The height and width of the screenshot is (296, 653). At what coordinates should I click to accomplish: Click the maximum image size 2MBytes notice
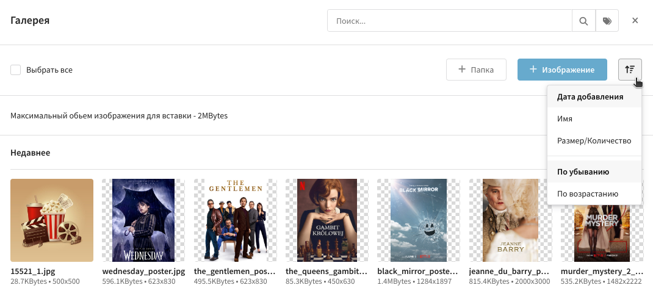[119, 116]
